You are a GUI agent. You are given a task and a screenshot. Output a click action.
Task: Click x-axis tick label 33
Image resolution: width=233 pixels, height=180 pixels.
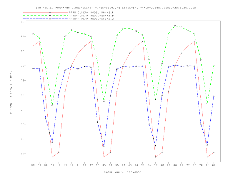click(x=104, y=165)
